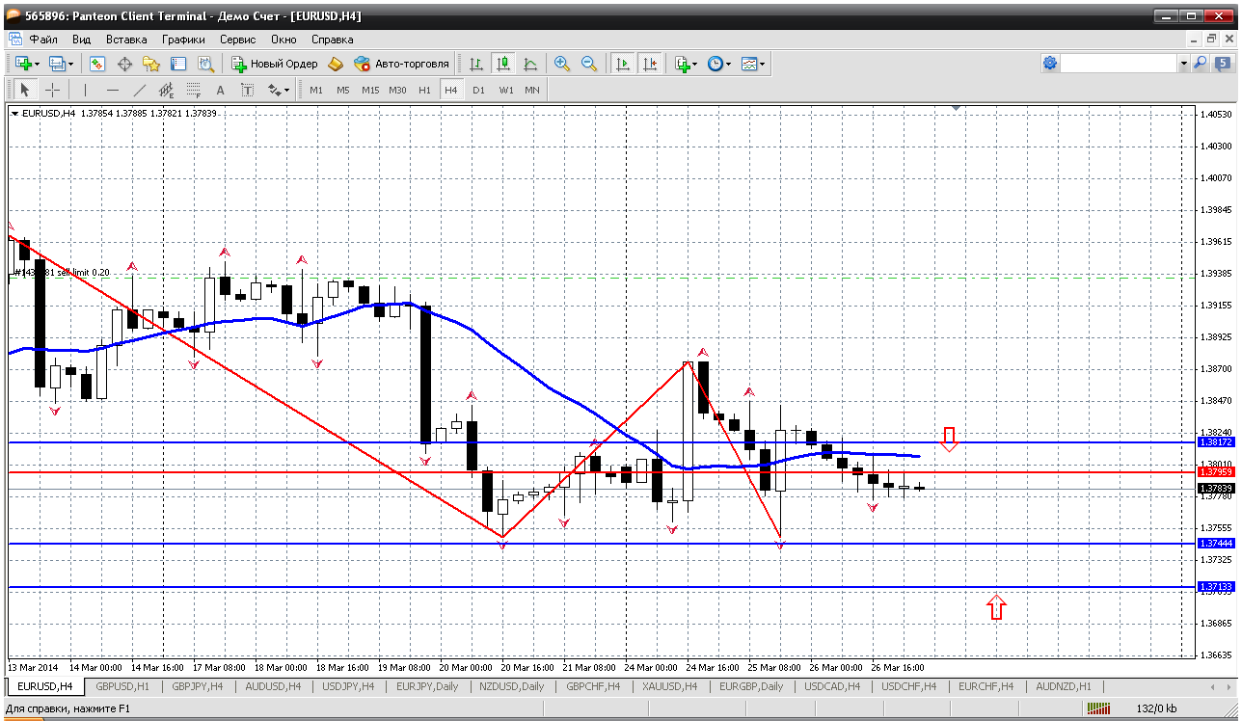Select the sell limit 0.20 order label

[62, 273]
